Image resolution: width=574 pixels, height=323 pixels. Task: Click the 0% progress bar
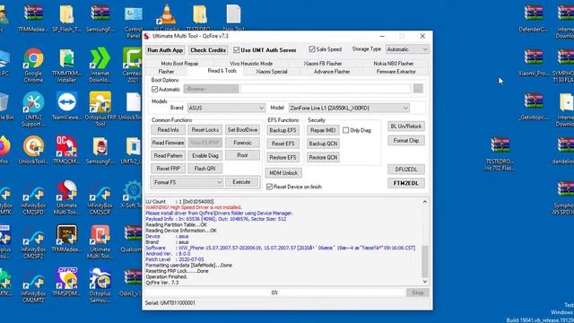(274, 292)
